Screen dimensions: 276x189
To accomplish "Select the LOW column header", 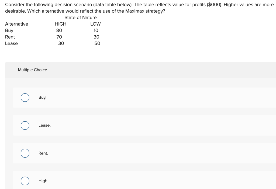I will pyautogui.click(x=95, y=24).
